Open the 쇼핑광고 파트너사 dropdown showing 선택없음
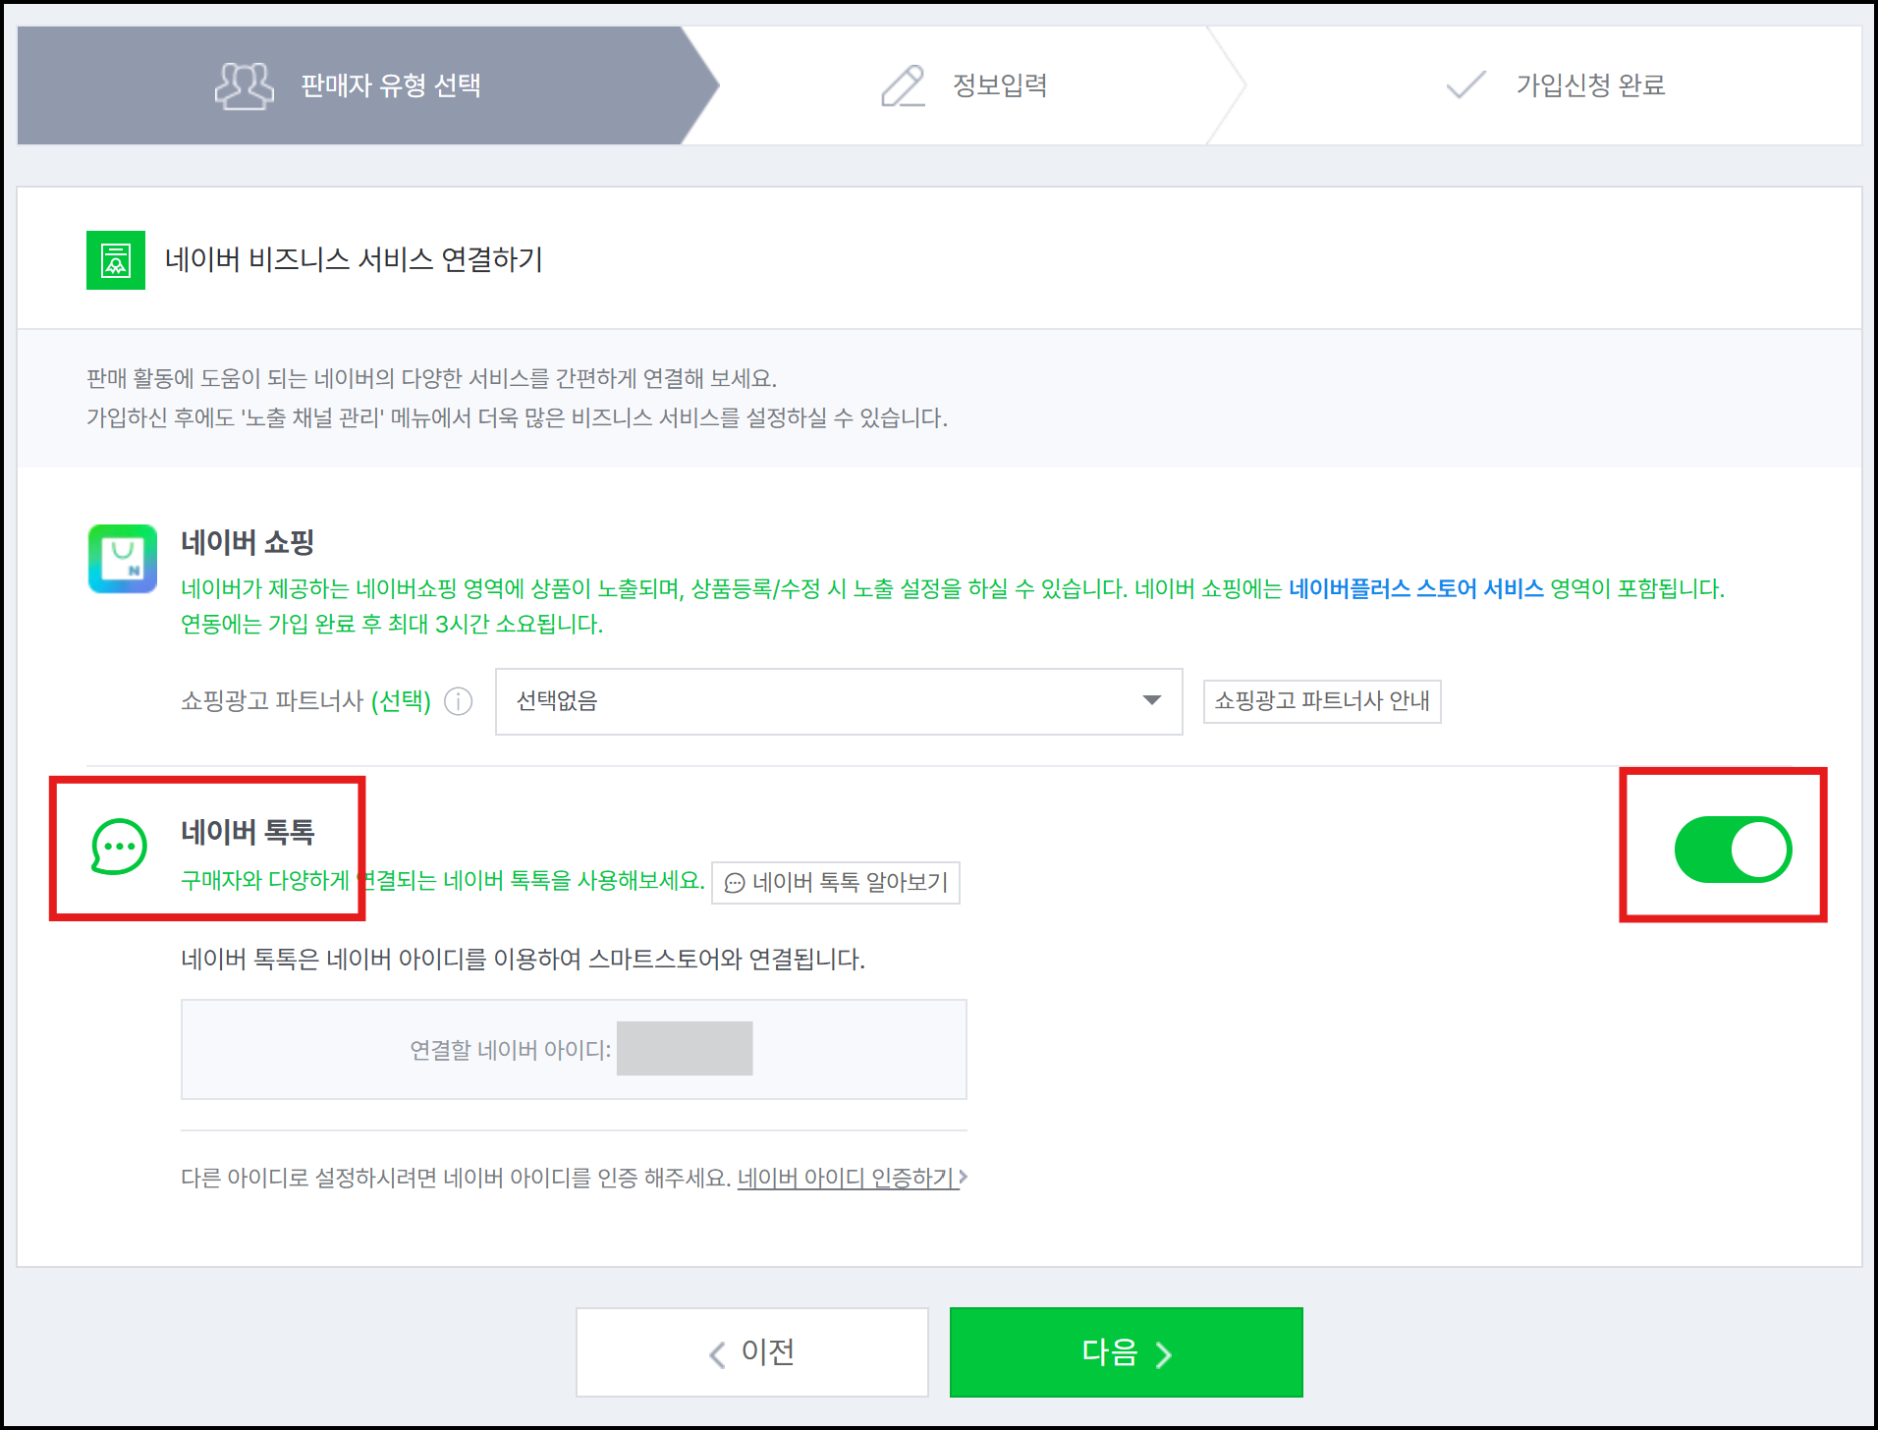 tap(839, 701)
